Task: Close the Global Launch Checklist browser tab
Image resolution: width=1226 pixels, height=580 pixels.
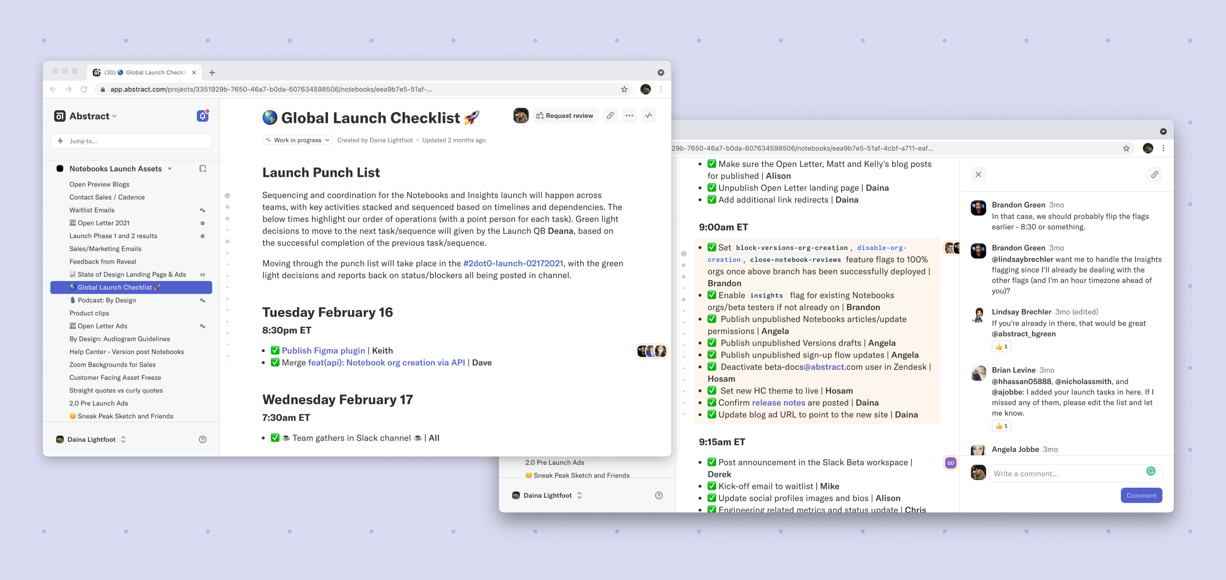Action: coord(194,73)
